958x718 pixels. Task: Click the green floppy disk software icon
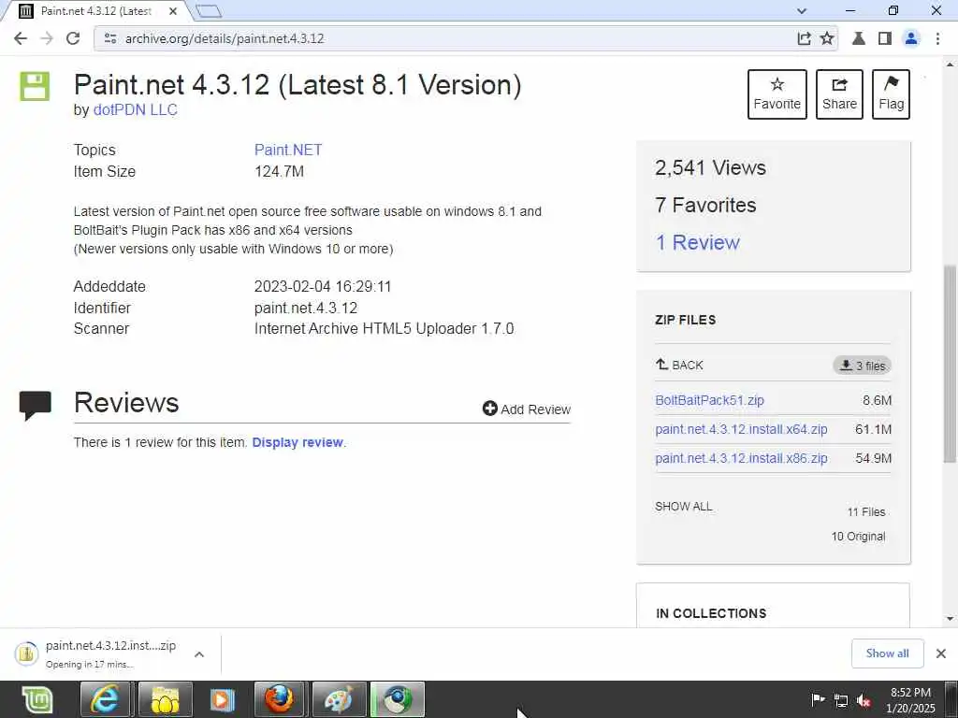(35, 86)
